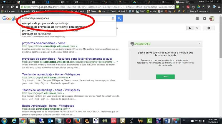Screen dimensions: 222x124
Task: Bookmark this page with star icon
Action: click(173, 7)
